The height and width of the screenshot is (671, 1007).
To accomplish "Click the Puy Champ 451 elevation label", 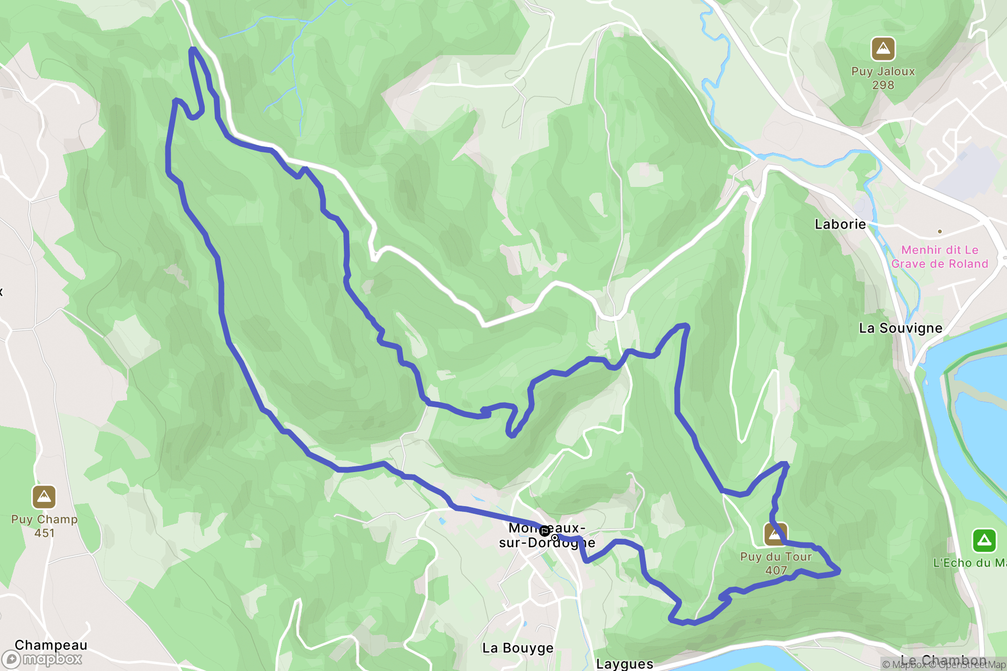I will [44, 526].
